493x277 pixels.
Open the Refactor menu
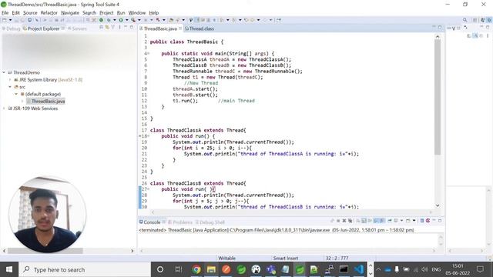49,12
